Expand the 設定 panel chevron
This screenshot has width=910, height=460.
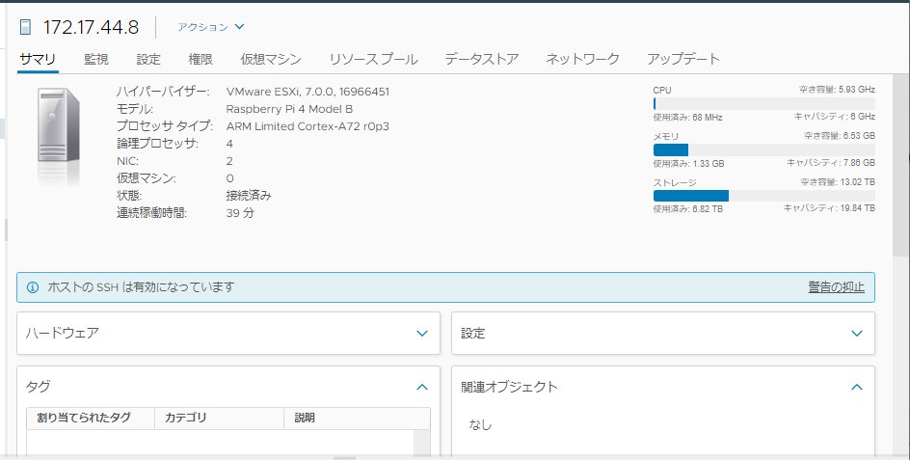click(857, 334)
